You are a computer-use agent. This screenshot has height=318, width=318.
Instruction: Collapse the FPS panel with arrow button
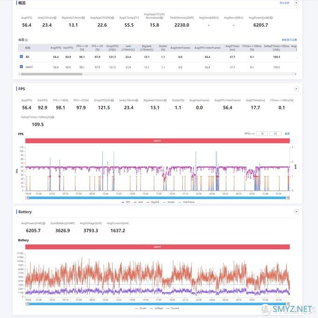click(x=296, y=89)
